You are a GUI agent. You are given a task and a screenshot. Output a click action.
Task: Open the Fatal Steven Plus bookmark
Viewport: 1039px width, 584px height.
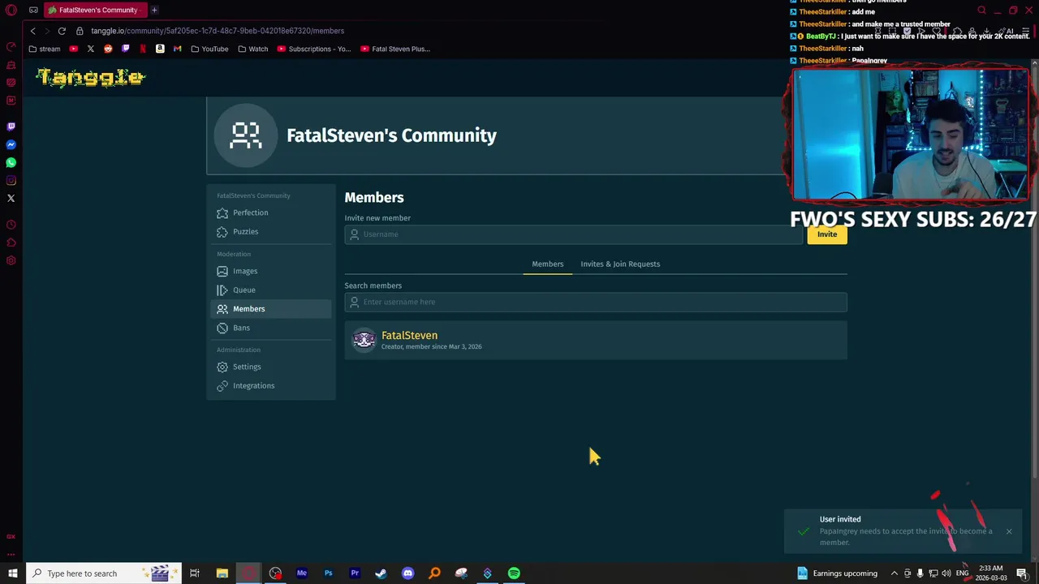point(395,49)
